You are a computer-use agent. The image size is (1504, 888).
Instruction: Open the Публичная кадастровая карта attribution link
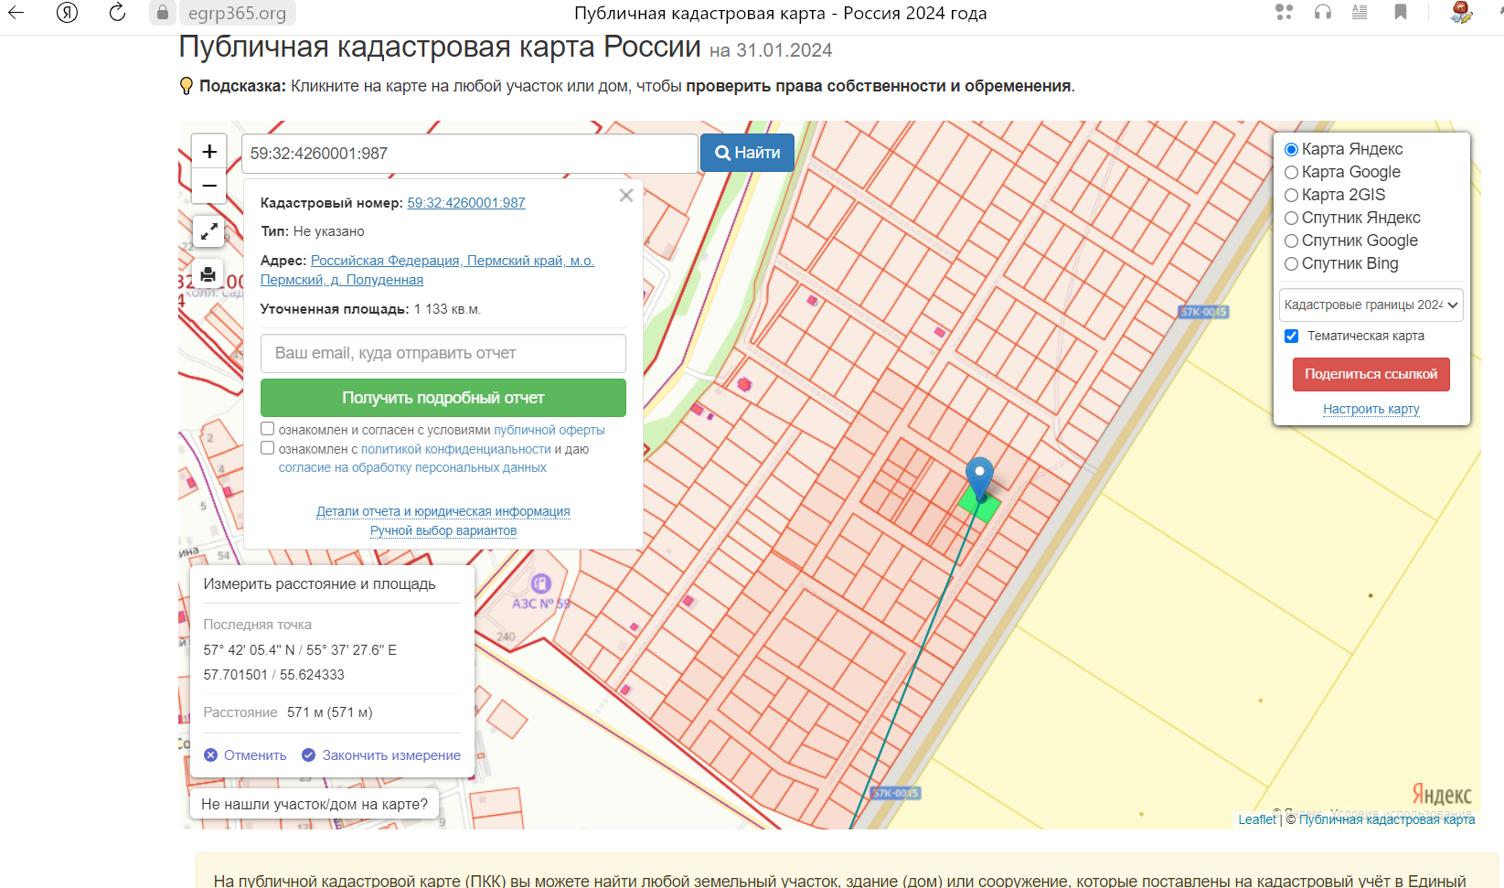[1387, 819]
